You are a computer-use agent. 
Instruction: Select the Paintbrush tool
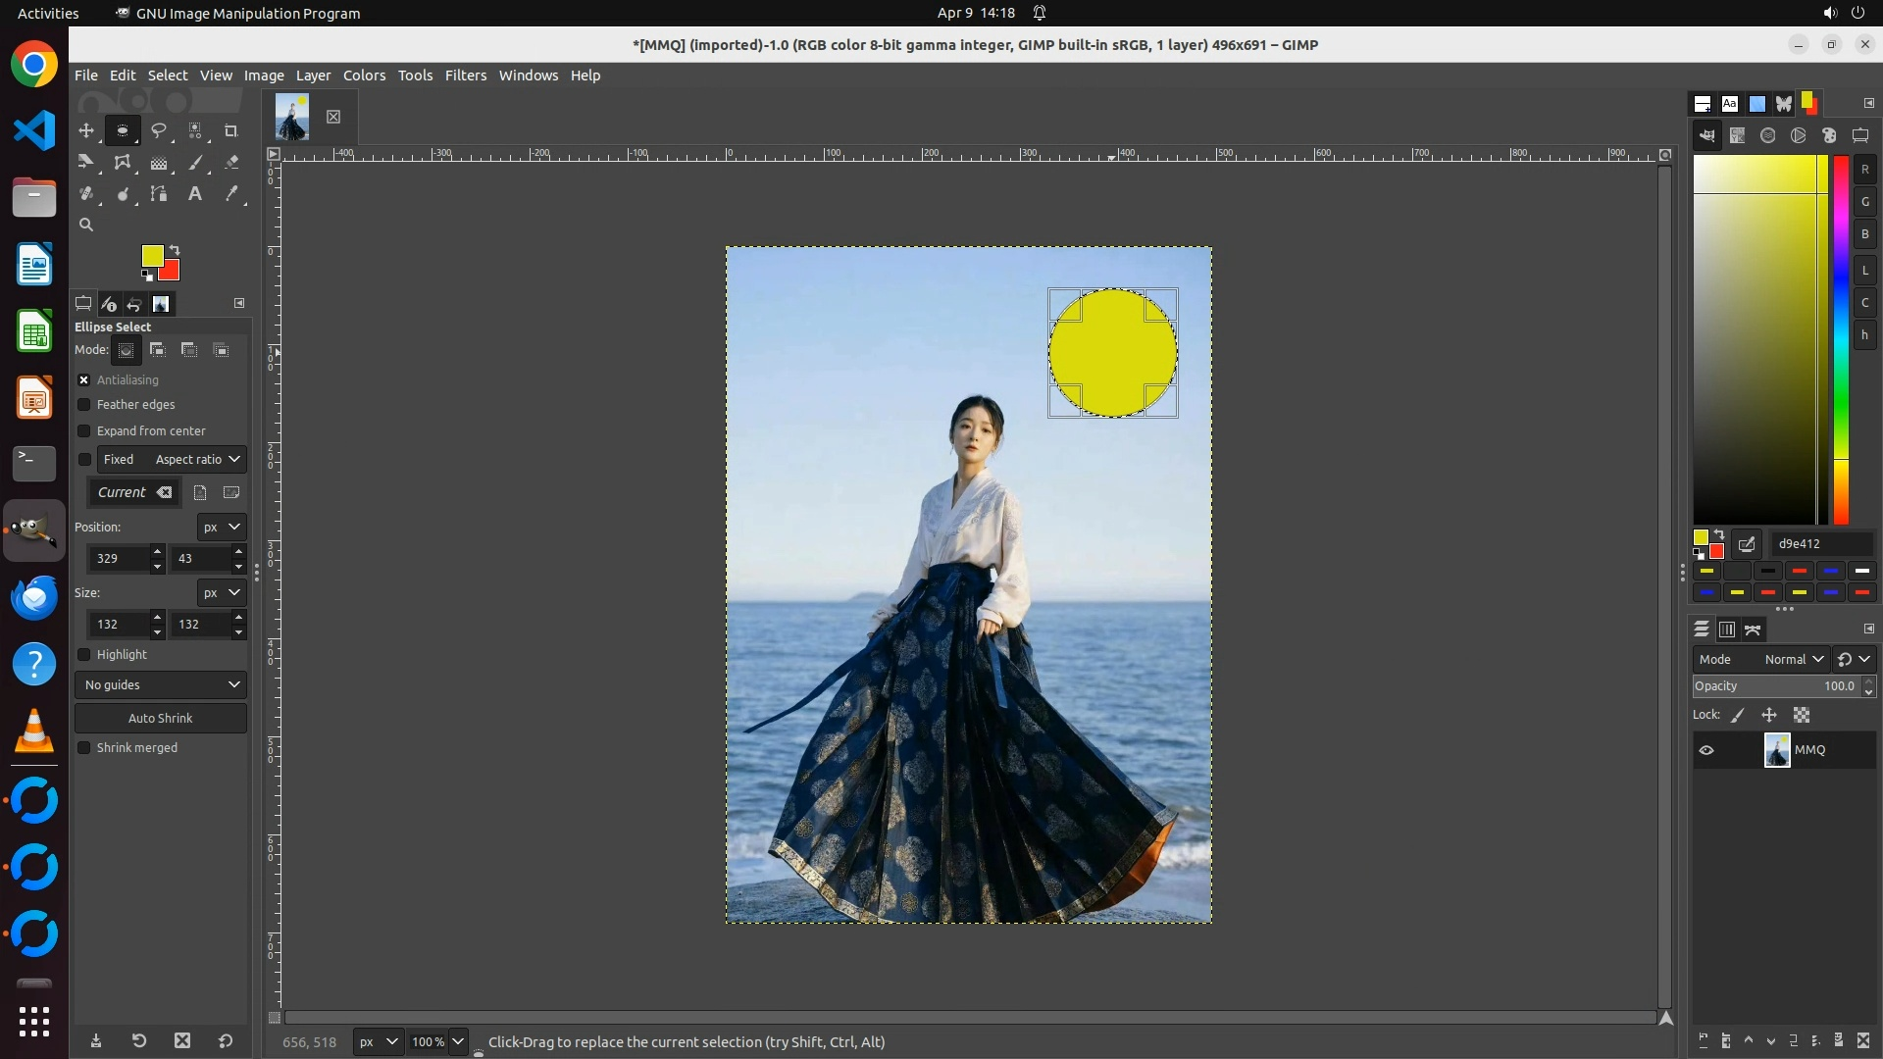(x=196, y=163)
